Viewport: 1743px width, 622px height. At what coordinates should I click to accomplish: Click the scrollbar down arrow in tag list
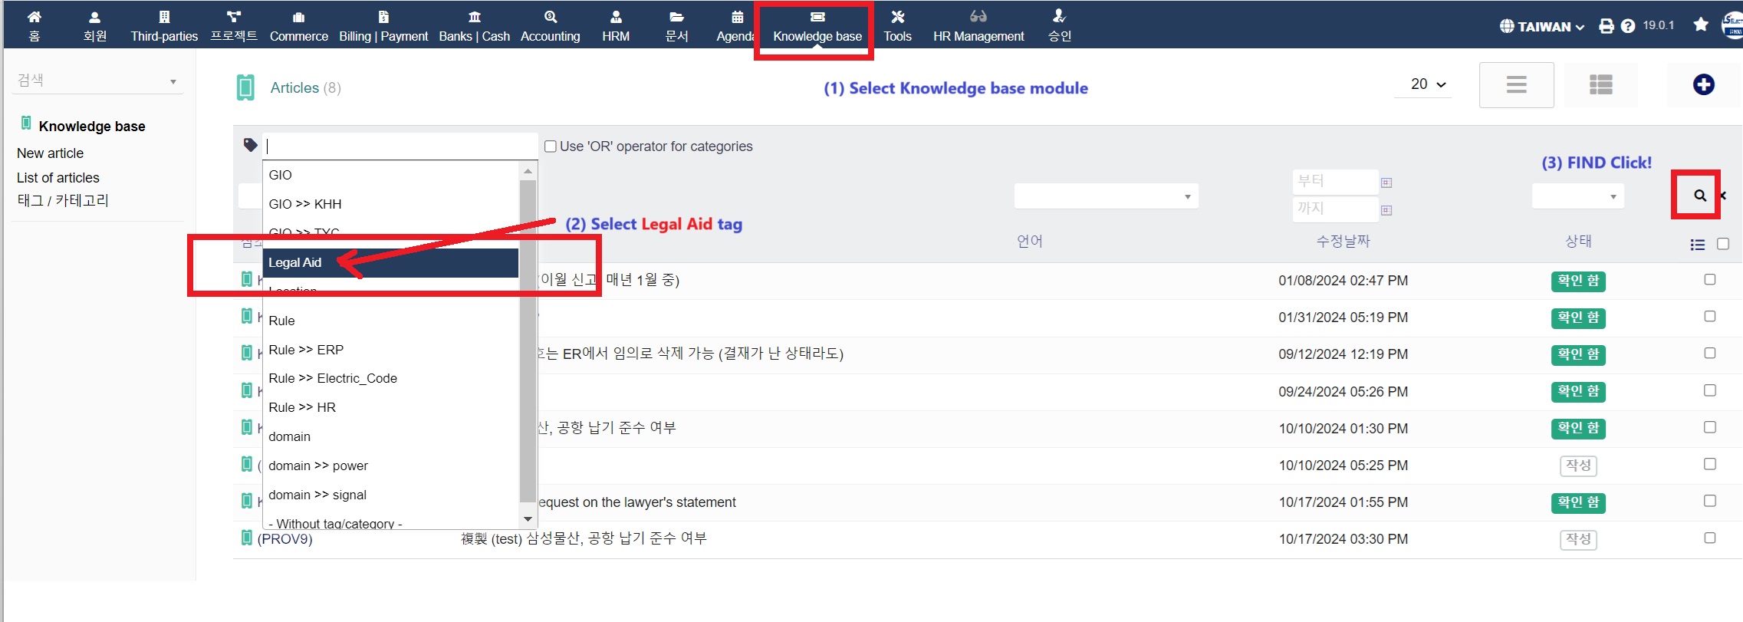pyautogui.click(x=528, y=519)
